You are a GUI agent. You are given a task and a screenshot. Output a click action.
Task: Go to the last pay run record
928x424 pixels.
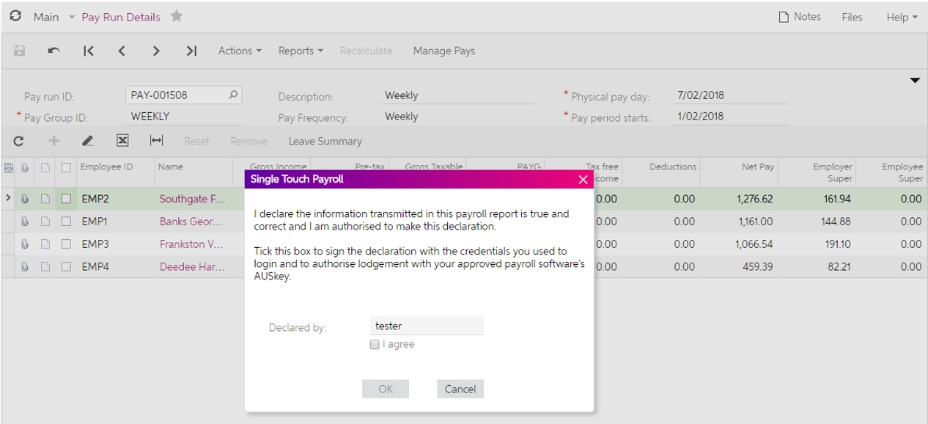191,51
